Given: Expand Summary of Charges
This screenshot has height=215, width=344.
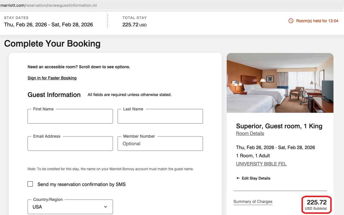Looking at the screenshot, I should click(x=253, y=202).
